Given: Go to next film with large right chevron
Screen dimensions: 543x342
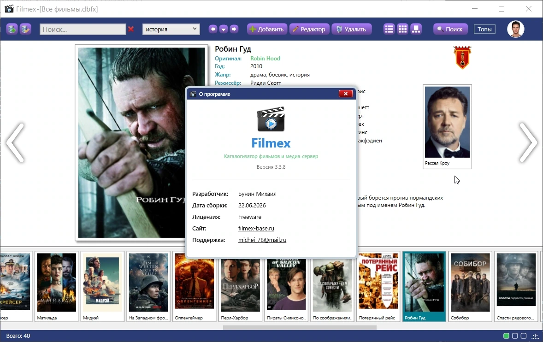Looking at the screenshot, I should pos(528,142).
